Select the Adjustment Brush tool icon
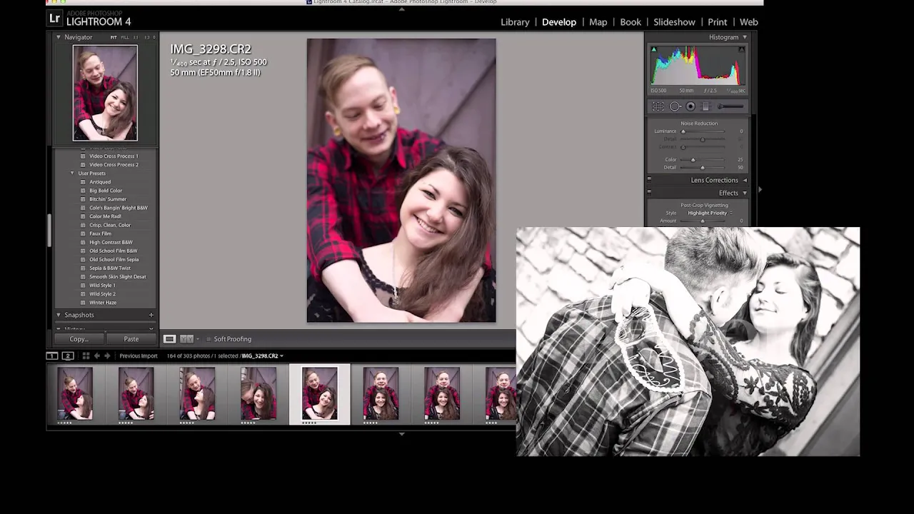This screenshot has width=914, height=514. [730, 106]
